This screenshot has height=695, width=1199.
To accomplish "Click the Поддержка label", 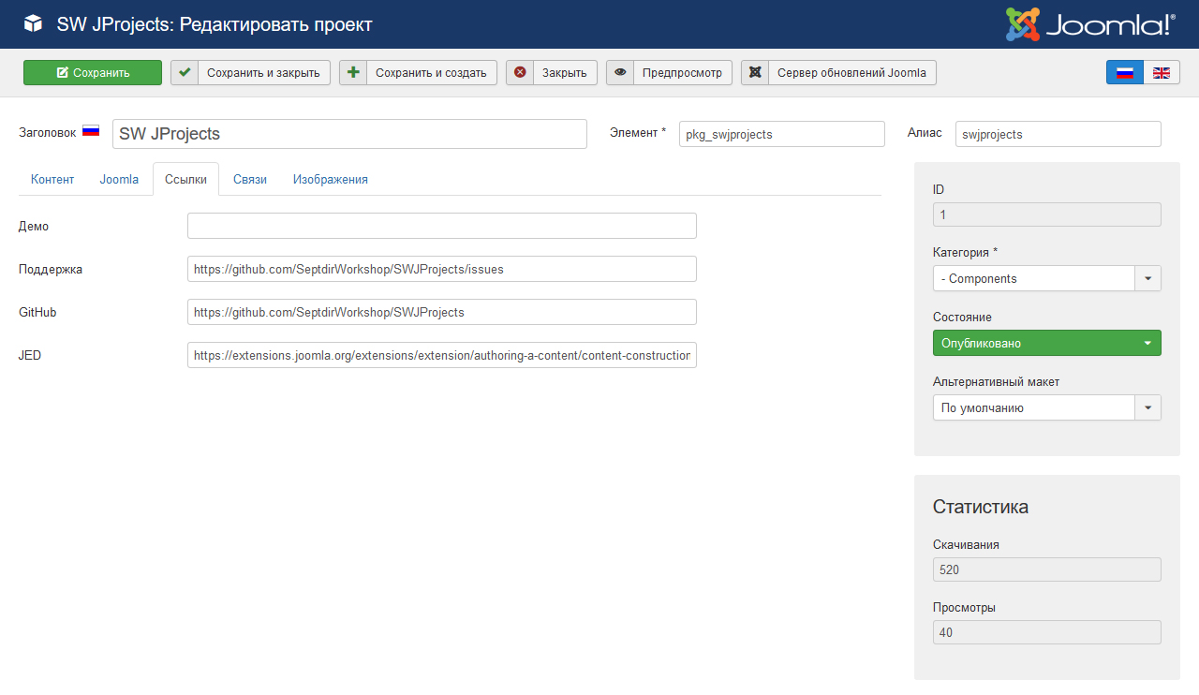I will tap(51, 269).
